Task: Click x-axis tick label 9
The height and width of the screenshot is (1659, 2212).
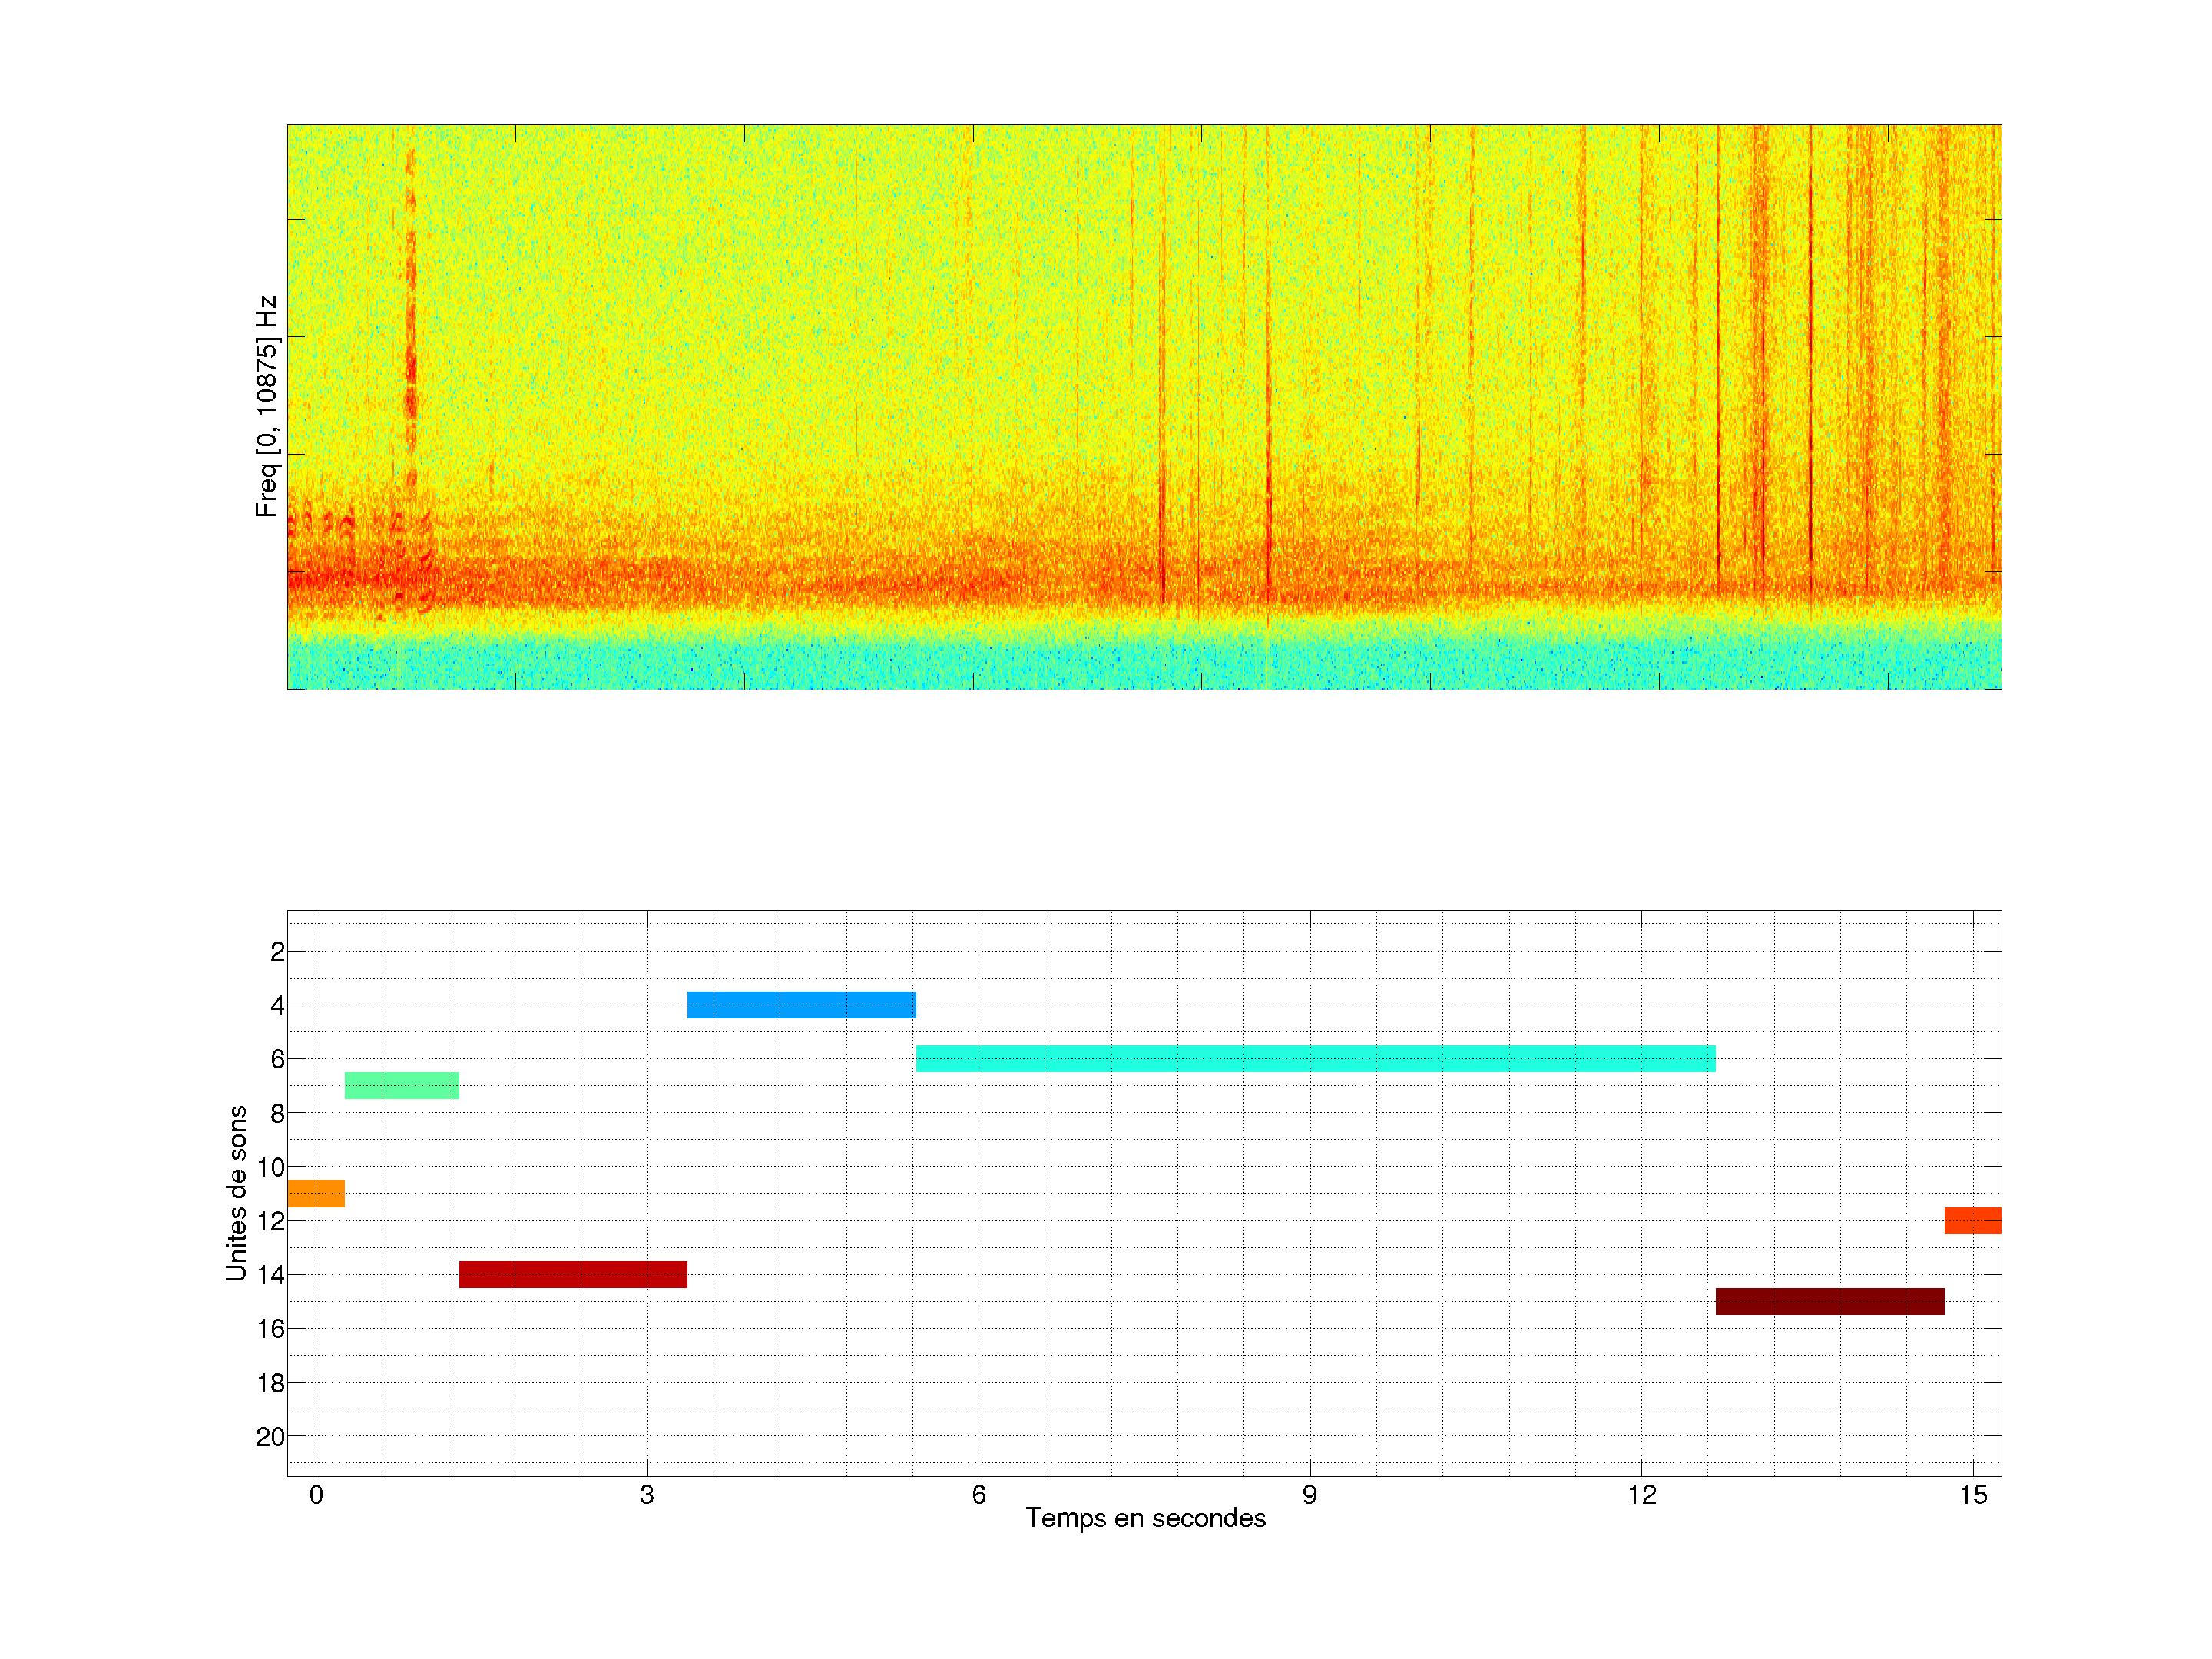Action: pyautogui.click(x=1310, y=1496)
